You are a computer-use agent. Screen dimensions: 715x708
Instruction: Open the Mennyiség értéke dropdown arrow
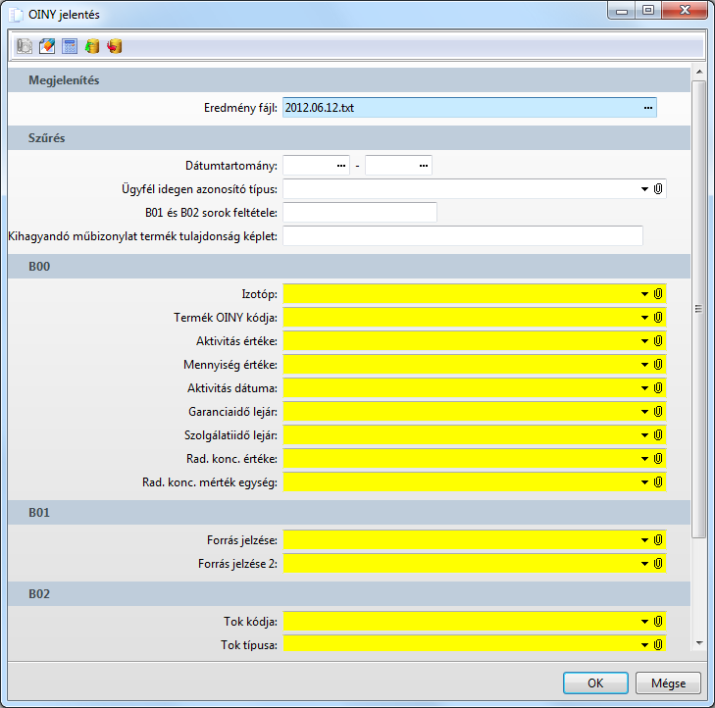[644, 364]
